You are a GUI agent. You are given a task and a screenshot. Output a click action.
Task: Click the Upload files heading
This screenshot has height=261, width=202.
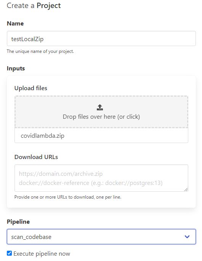31,88
